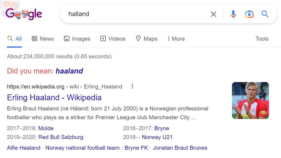Open the Tools filter options
This screenshot has height=158, width=281.
262,39
